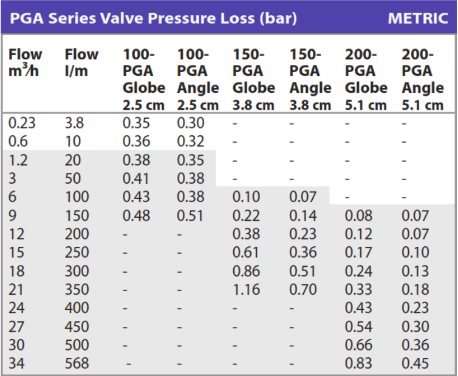458x376 pixels.
Task: Click the 0.83 value in the last row
Action: click(358, 363)
